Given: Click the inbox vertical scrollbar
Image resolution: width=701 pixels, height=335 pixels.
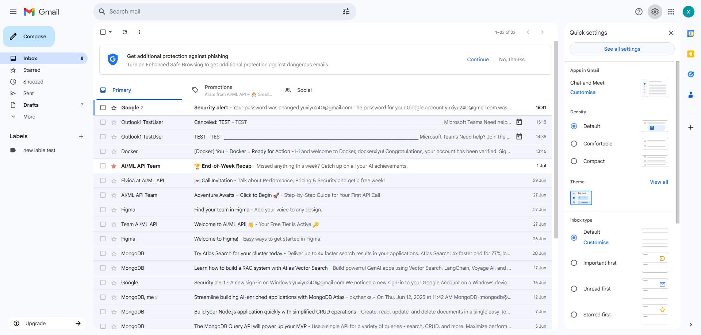Looking at the screenshot, I should [556, 140].
